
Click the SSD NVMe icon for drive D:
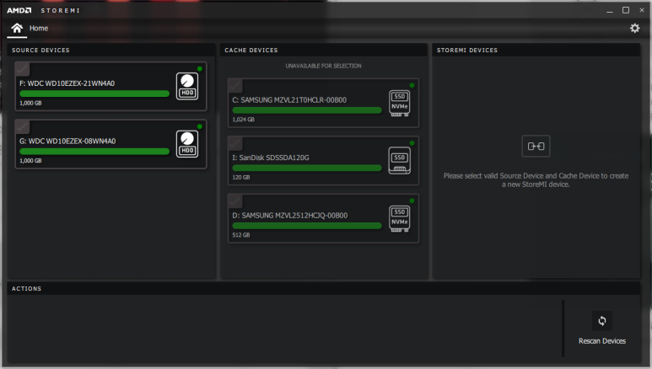pos(400,218)
